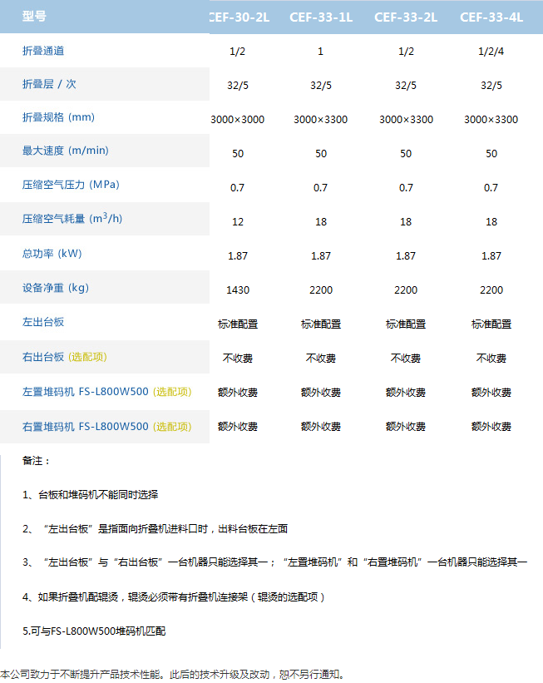This screenshot has height=683, width=543.
Task: Click the 折叠层 / 次 row label
Action: [49, 84]
